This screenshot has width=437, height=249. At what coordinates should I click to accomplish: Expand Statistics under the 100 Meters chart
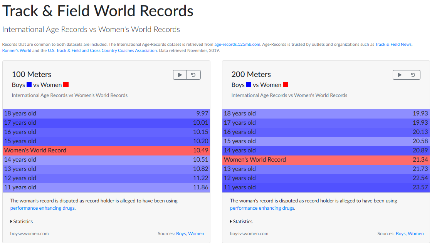tap(22, 221)
